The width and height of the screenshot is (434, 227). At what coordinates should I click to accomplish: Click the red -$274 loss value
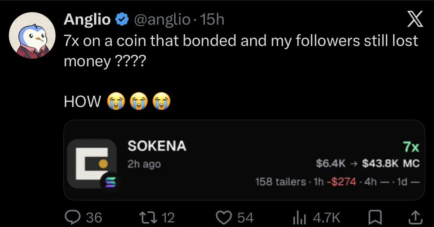point(342,182)
